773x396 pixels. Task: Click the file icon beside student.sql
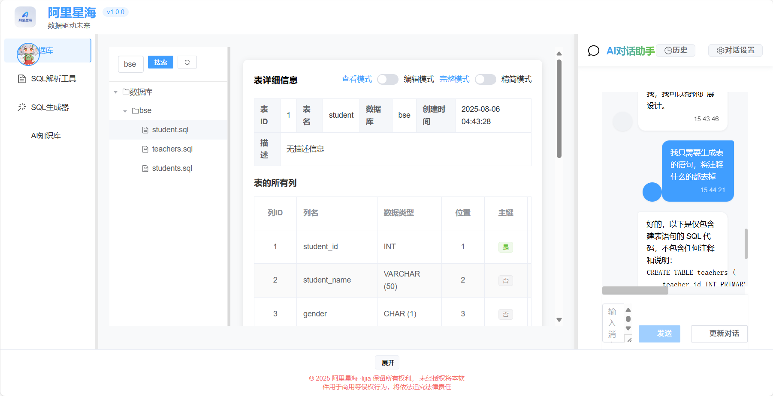click(145, 130)
